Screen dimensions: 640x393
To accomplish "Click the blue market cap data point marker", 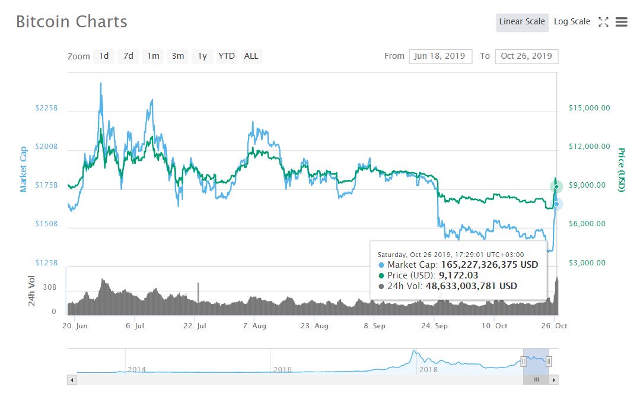I will [x=556, y=204].
